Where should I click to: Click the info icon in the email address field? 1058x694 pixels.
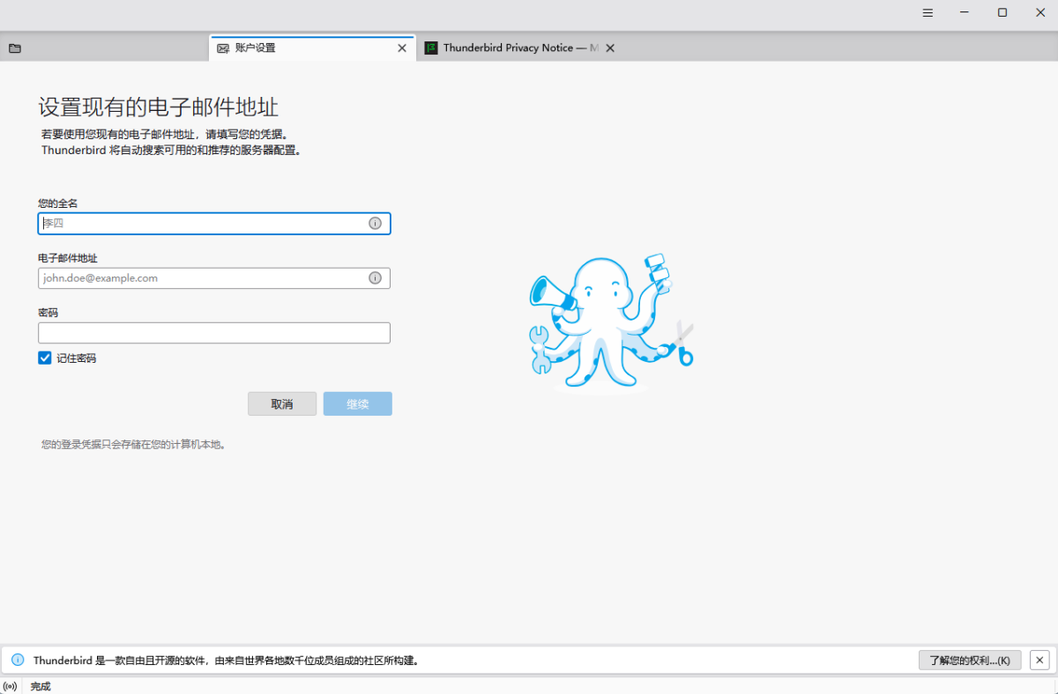375,278
